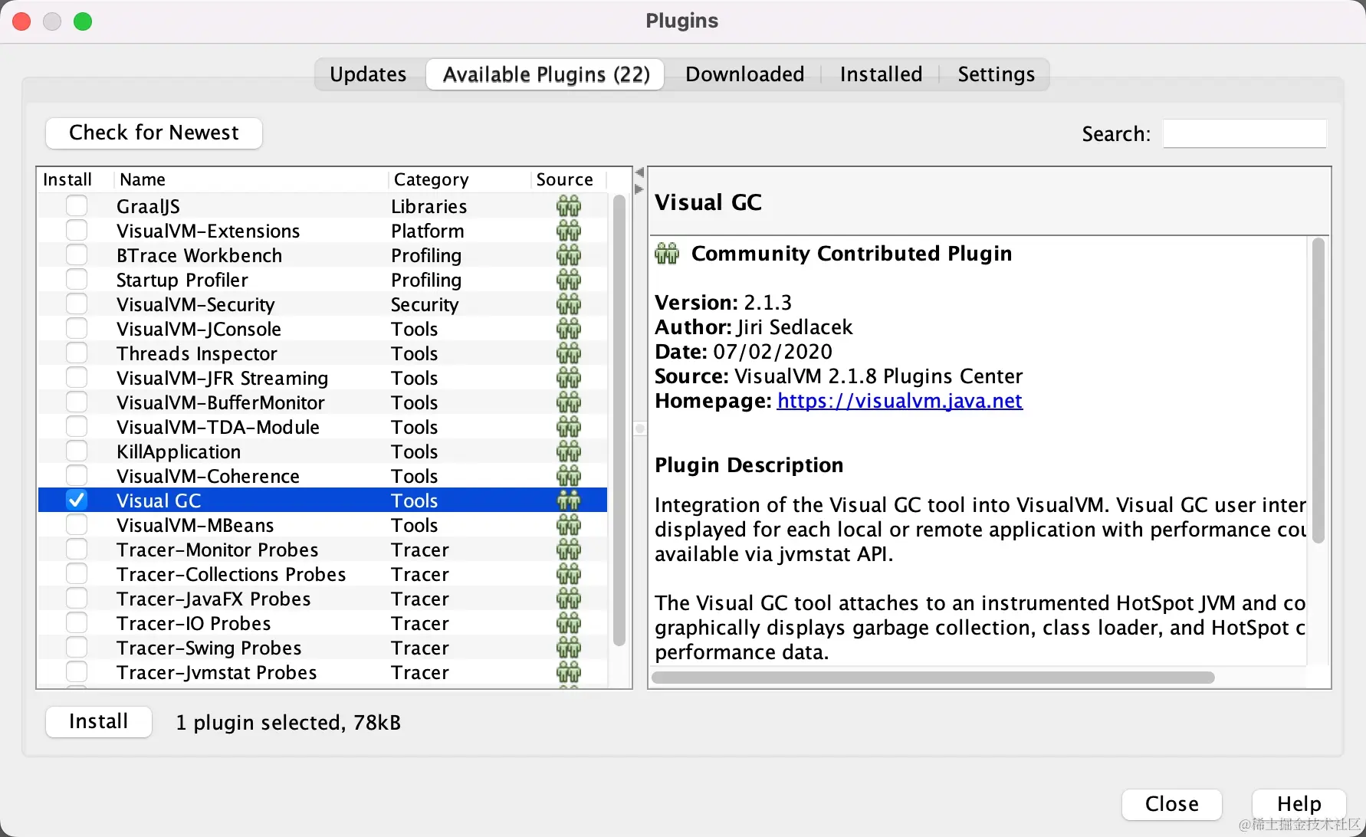Click the Community Contributed Plugin icon

[x=667, y=254]
